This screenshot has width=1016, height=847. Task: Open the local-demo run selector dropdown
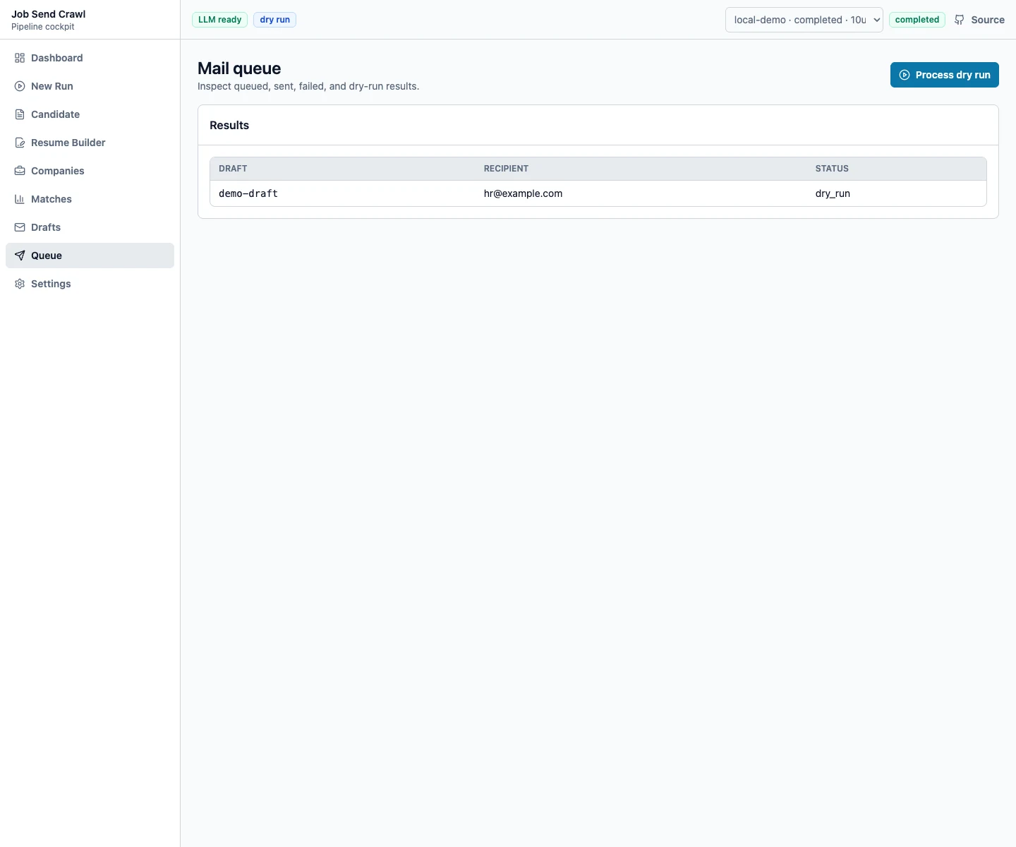[804, 20]
